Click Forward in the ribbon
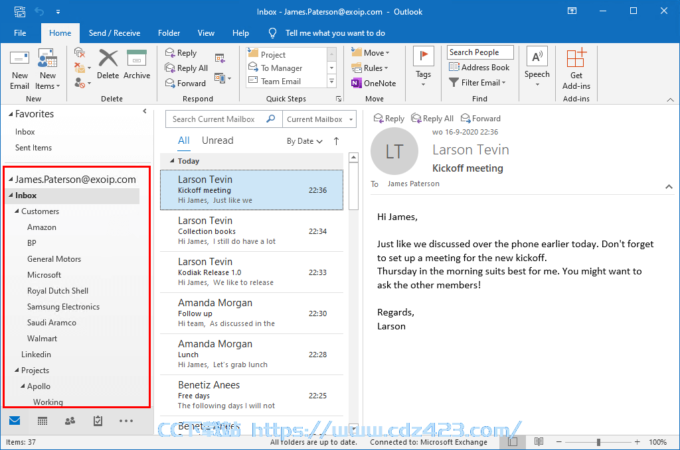Screen dimensions: 680x450 coord(186,83)
